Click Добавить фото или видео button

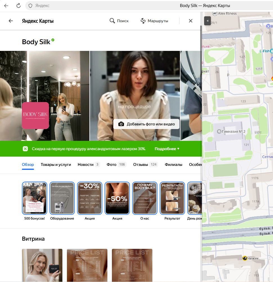[x=146, y=124]
